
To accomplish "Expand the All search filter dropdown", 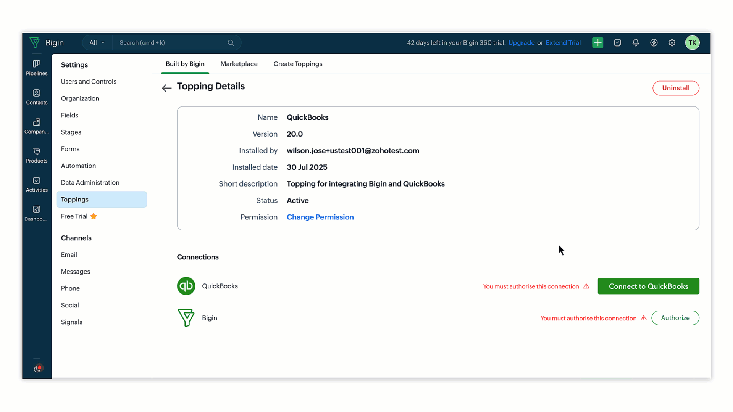I will [97, 43].
